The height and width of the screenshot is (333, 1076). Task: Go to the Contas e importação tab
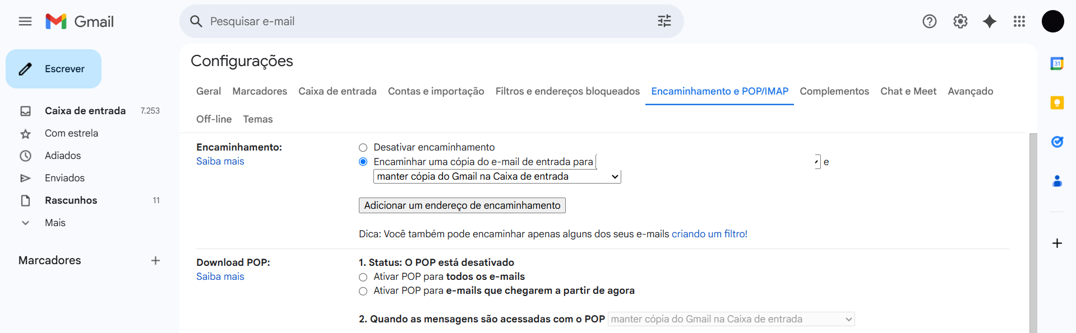tap(436, 91)
